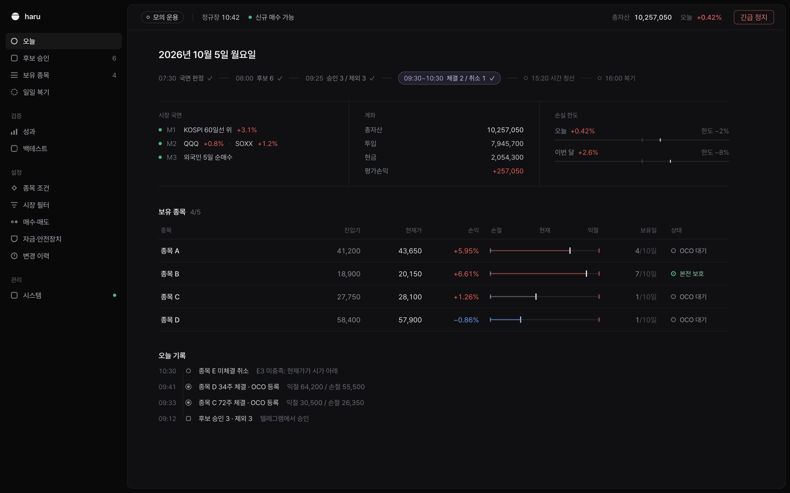This screenshot has height=493, width=790.
Task: Click the 손익 column header
Action: (473, 230)
